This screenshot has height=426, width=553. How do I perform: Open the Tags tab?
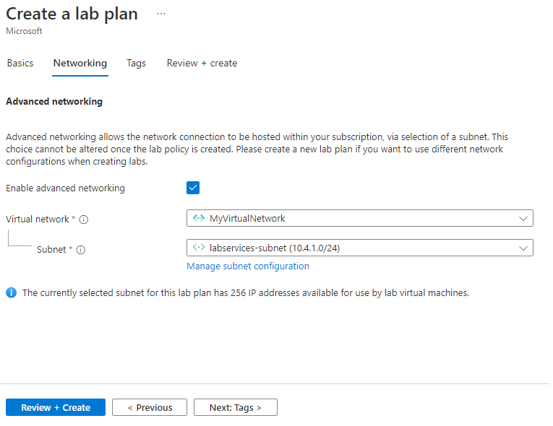(136, 63)
